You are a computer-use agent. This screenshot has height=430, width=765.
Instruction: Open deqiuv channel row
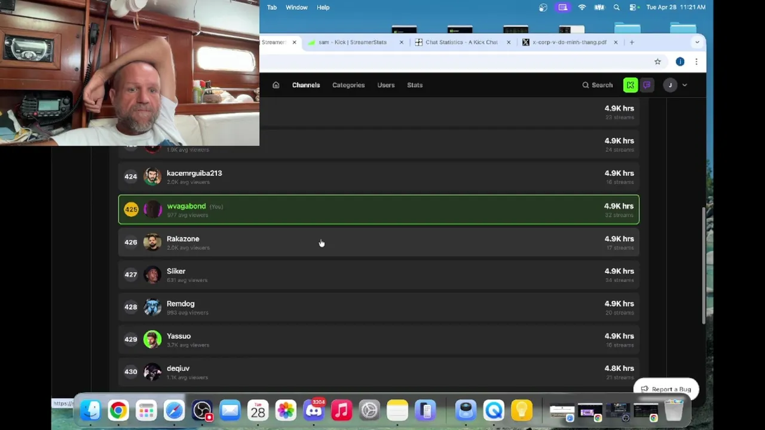pos(379,372)
